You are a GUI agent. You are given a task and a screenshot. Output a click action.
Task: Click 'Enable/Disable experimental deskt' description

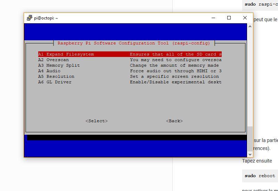176,82
